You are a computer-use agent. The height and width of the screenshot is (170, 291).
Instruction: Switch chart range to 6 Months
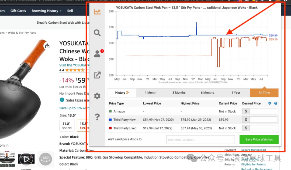pyautogui.click(x=207, y=93)
